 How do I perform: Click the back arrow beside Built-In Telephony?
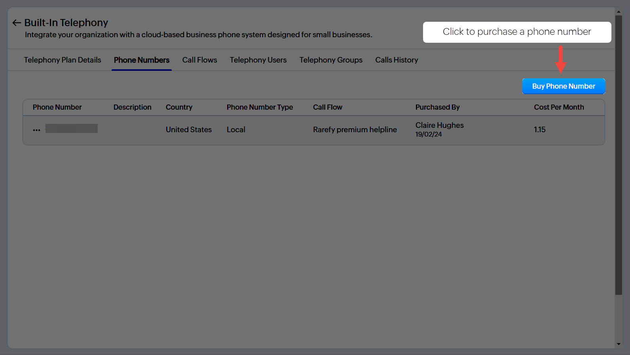[16, 23]
